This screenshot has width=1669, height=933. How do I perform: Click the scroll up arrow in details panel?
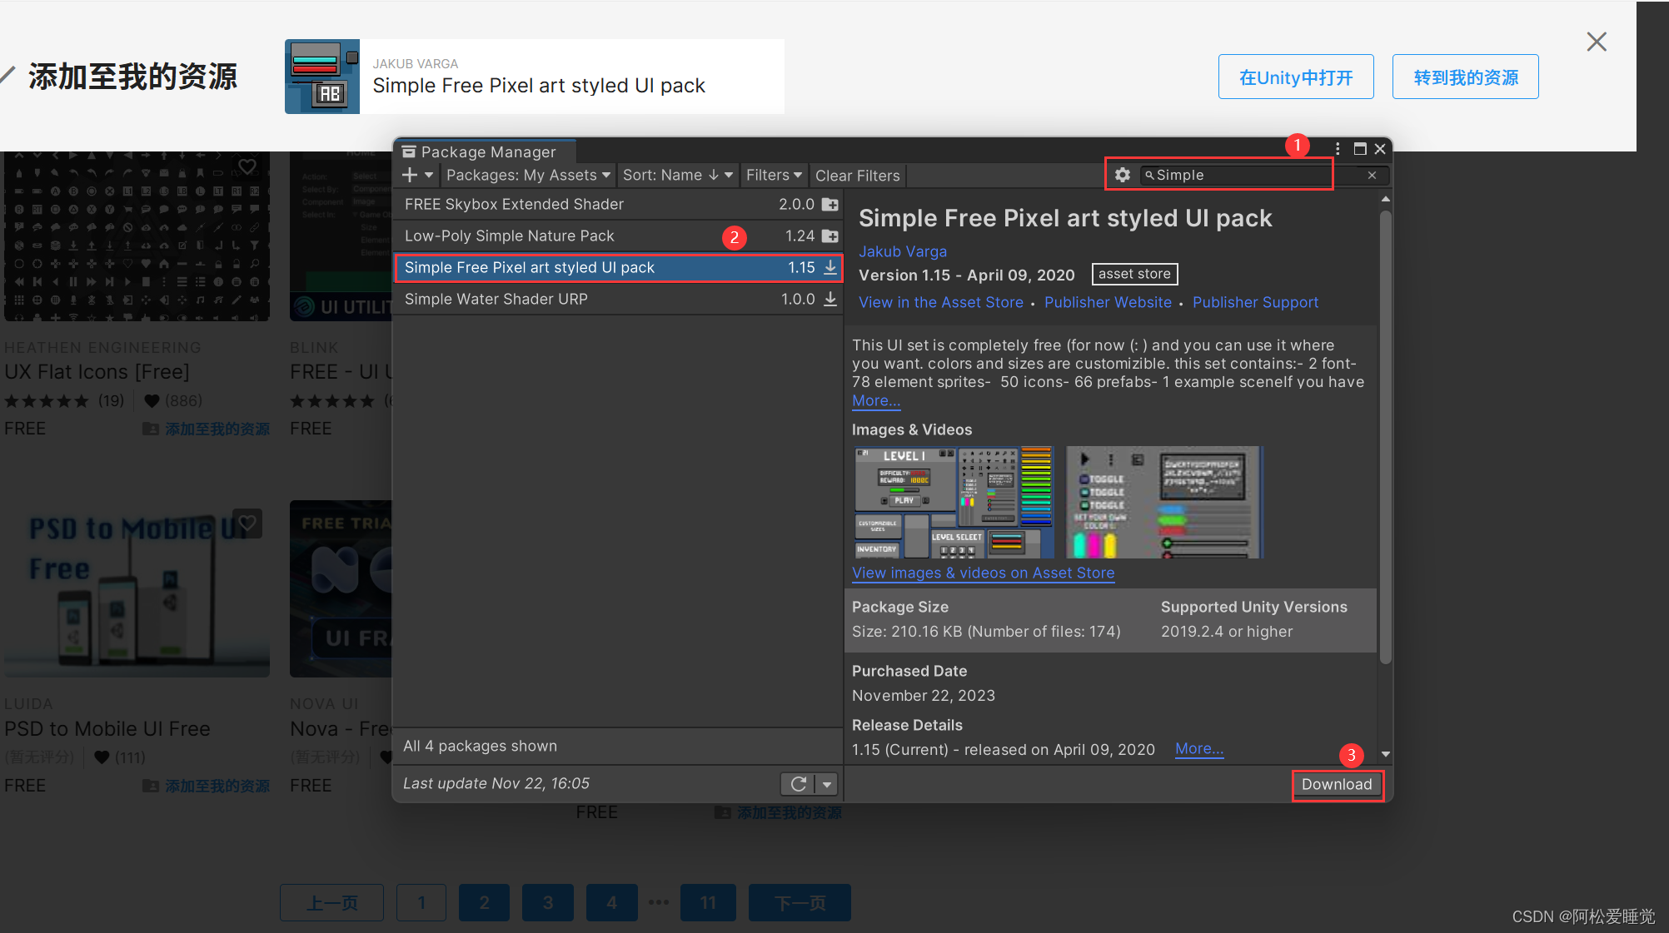click(x=1386, y=199)
